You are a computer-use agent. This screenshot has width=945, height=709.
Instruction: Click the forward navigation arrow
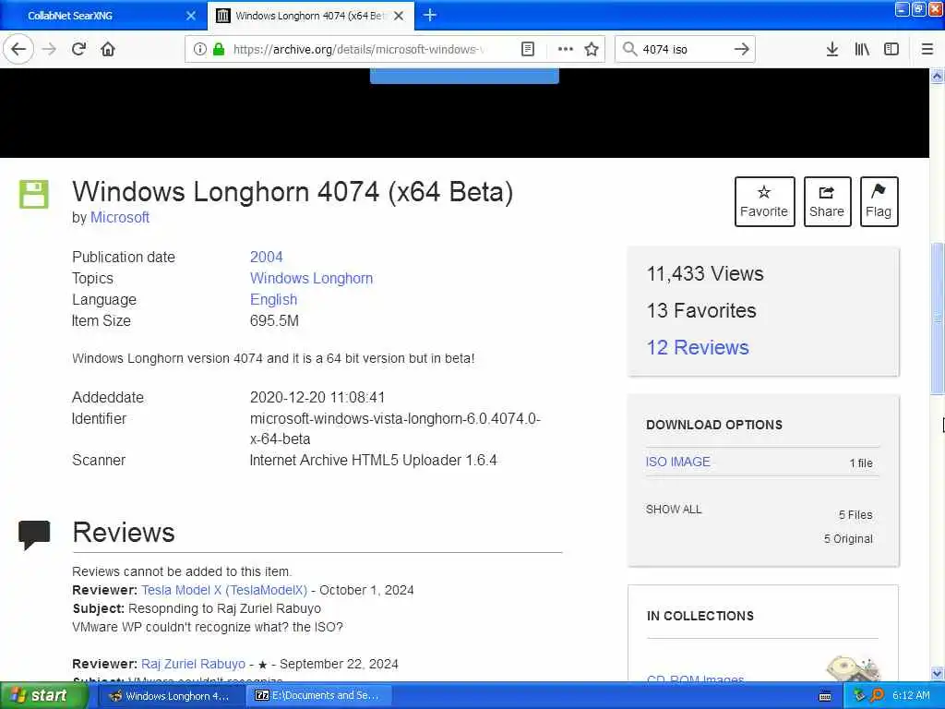point(50,49)
